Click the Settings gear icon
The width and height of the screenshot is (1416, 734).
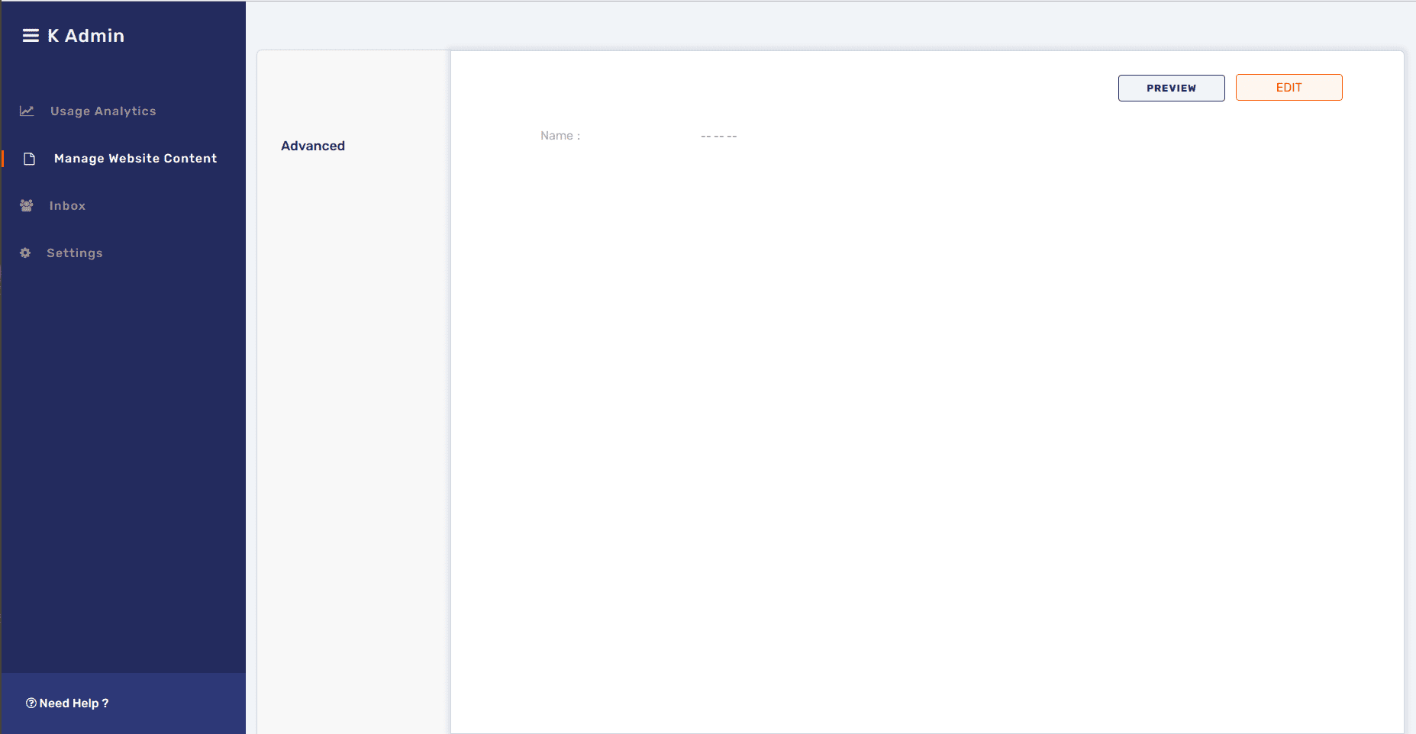25,253
